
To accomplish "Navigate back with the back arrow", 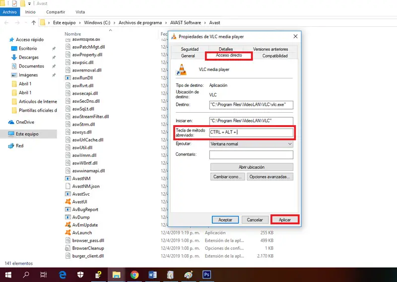I will tap(6, 22).
